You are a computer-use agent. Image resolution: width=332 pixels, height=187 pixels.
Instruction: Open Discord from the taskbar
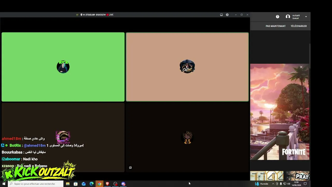pos(123,184)
